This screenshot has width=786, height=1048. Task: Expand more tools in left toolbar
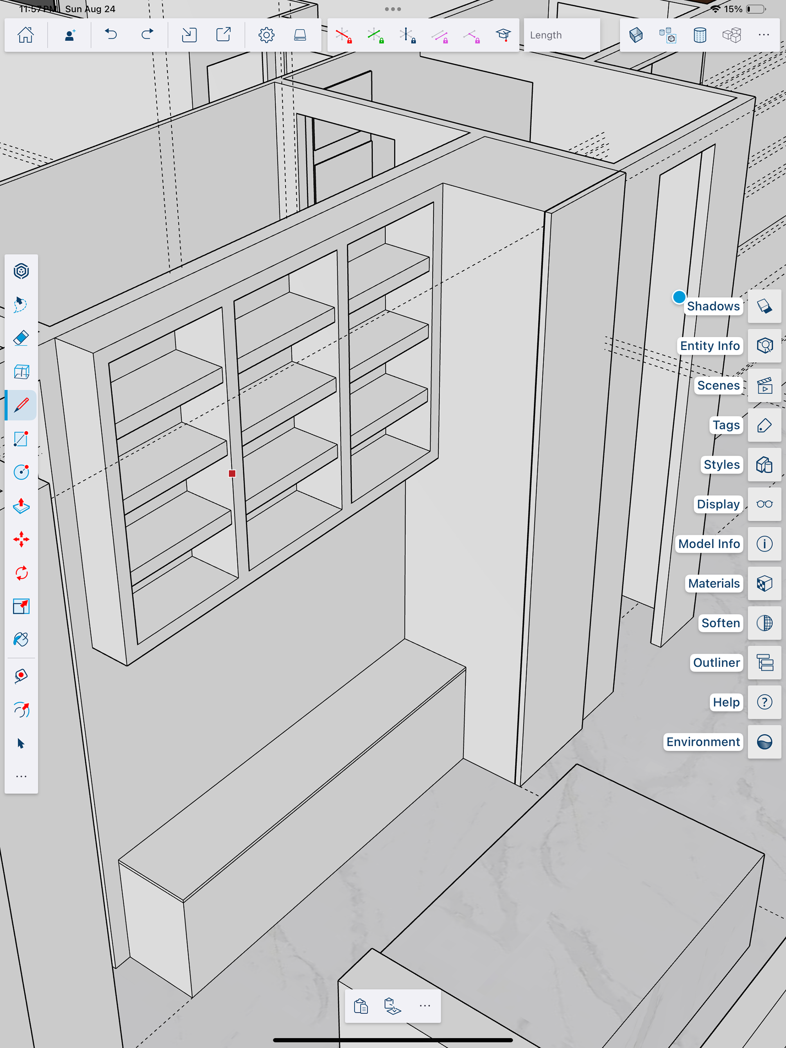tap(21, 777)
